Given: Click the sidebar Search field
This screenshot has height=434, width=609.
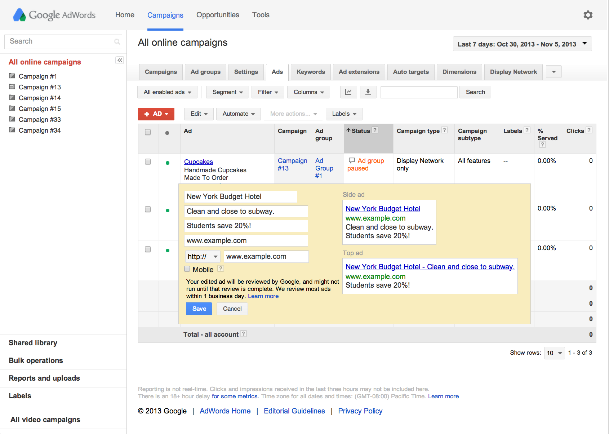Looking at the screenshot, I should pos(63,41).
